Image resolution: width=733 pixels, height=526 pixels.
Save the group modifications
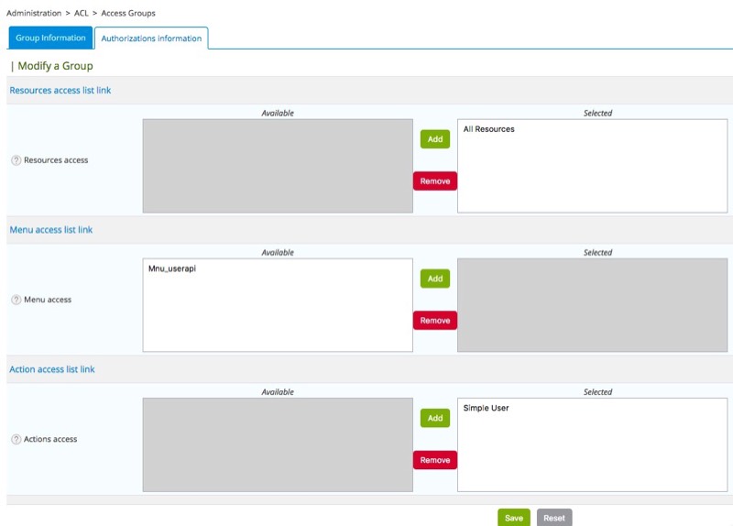pos(514,518)
